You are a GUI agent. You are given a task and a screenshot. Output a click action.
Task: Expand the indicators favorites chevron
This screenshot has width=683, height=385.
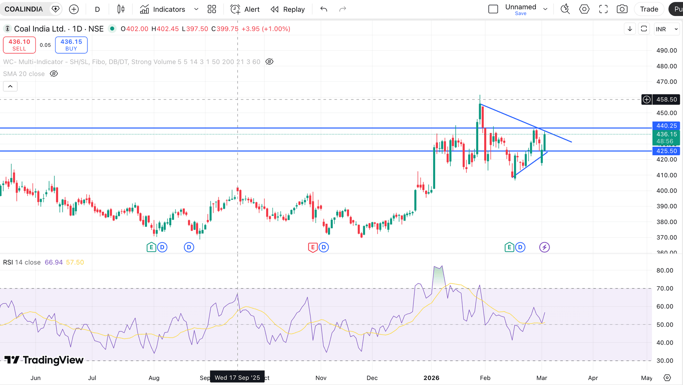tap(196, 9)
